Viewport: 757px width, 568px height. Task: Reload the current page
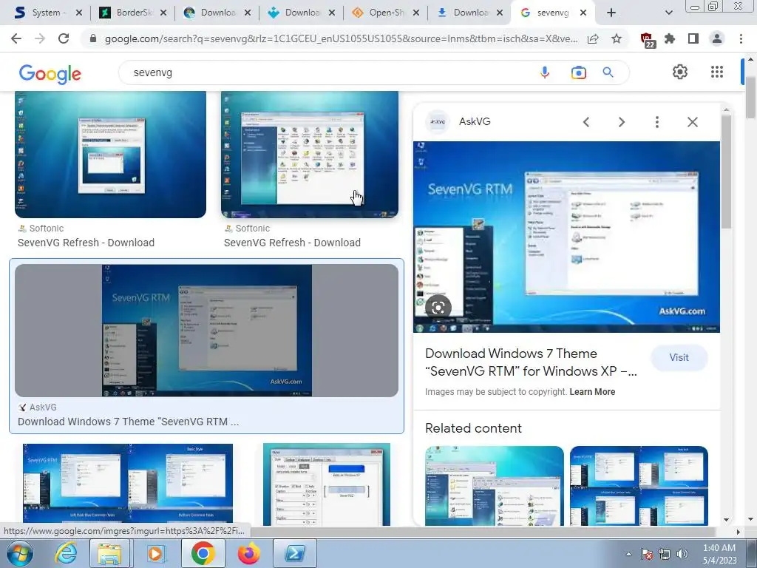coord(64,38)
